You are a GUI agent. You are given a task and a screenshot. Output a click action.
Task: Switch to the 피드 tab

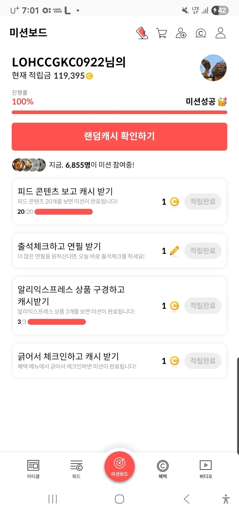click(76, 469)
